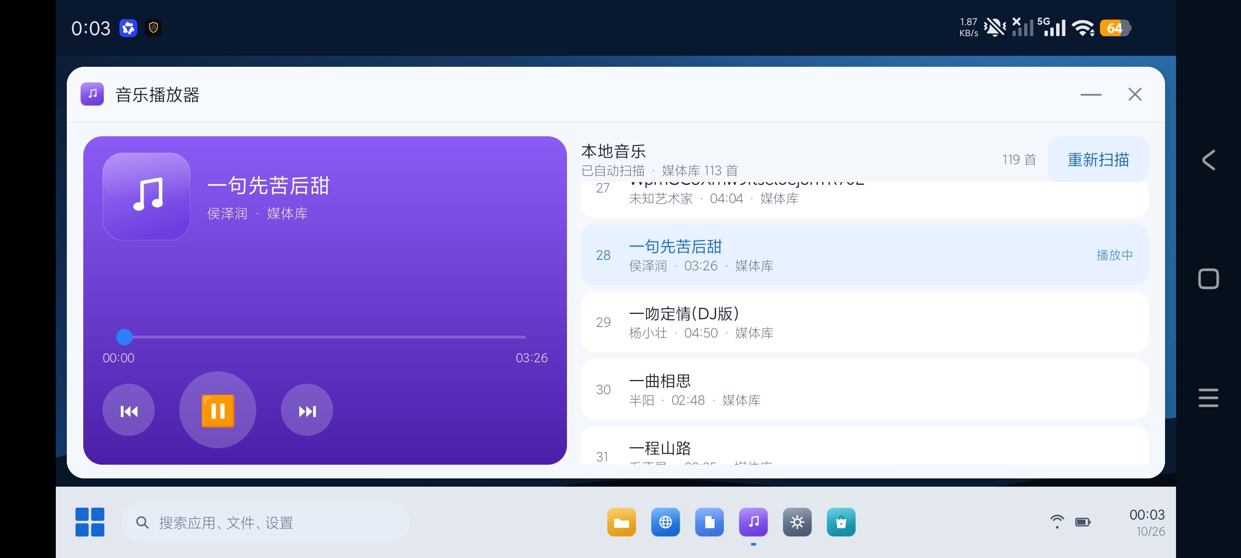1241x558 pixels.
Task: Click the shield icon in status bar
Action: pyautogui.click(x=153, y=28)
